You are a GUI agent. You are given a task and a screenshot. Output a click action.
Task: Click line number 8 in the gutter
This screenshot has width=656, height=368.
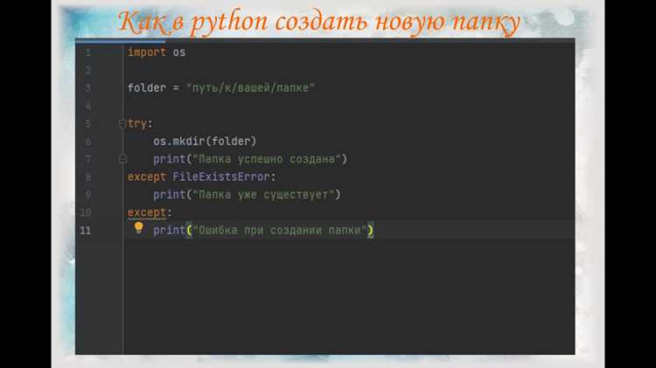87,177
